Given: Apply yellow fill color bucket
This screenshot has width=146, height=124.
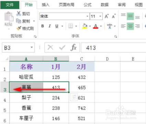Looking at the screenshot, I should [x=85, y=26].
